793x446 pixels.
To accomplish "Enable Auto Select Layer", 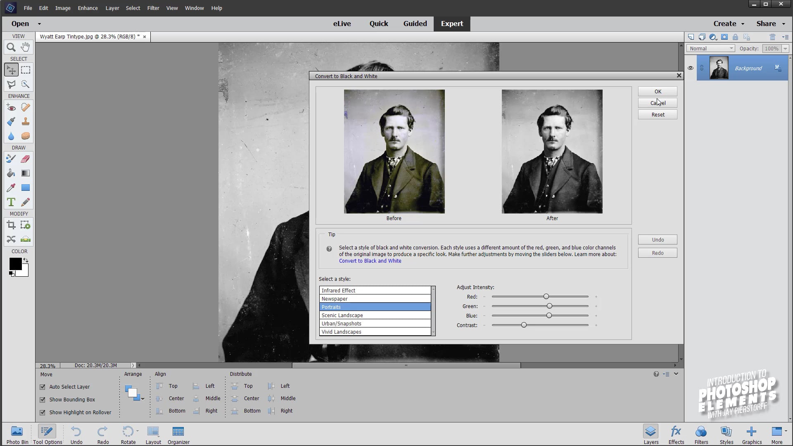I will [43, 387].
